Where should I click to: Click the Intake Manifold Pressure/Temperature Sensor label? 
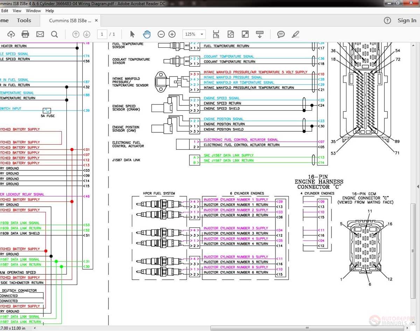[x=130, y=82]
